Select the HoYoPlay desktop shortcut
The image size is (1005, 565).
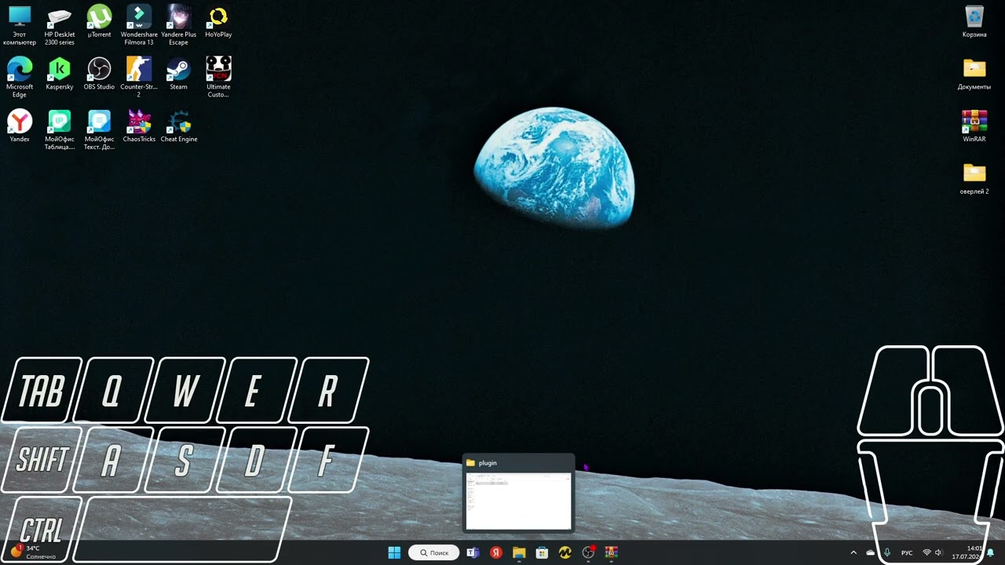click(x=218, y=21)
